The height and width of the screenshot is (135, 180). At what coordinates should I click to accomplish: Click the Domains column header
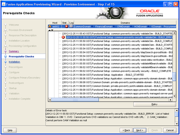click(x=125, y=23)
